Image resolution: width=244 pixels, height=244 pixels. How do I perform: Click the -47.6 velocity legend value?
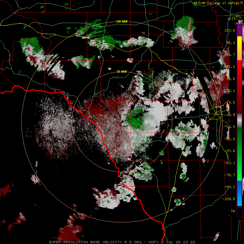tap(230, 151)
